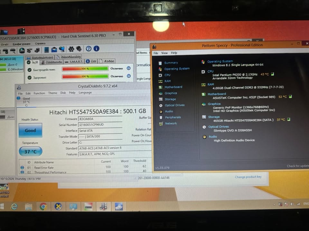Open Google Chrome from the taskbar
Screen dimensions: 309x231
pyautogui.click(x=43, y=207)
